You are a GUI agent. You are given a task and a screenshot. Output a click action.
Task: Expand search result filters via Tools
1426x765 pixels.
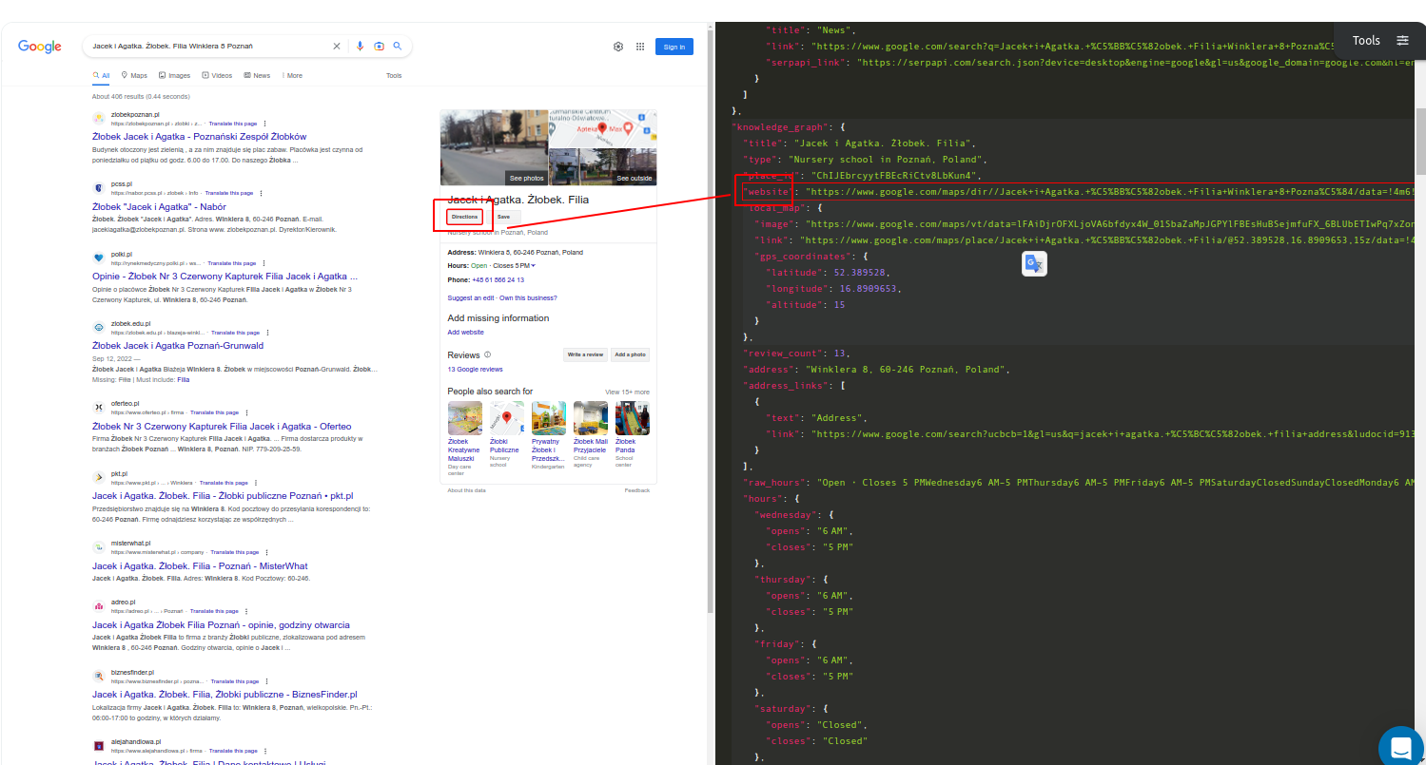coord(393,75)
